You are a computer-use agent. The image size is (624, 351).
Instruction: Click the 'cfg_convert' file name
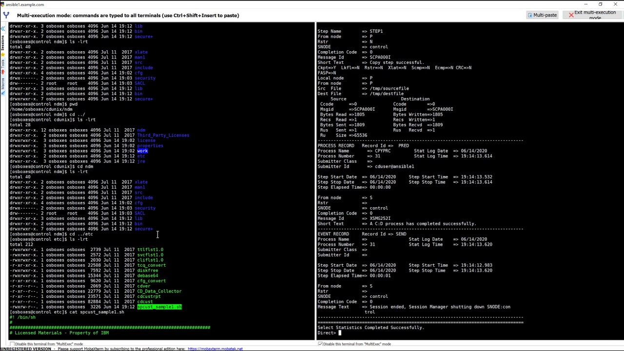click(152, 281)
